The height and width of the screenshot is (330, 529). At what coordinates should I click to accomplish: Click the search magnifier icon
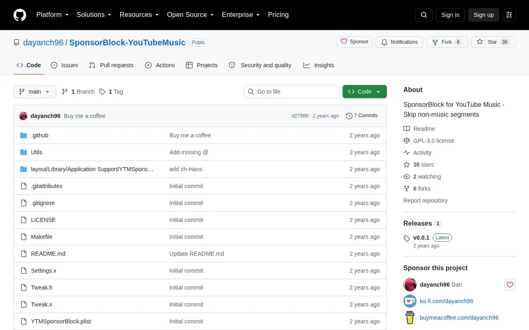(x=424, y=15)
